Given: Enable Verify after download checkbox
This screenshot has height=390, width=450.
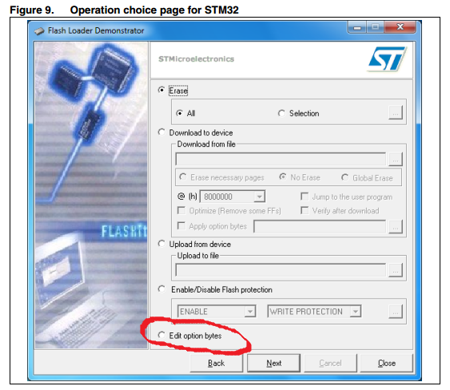Looking at the screenshot, I should 305,210.
